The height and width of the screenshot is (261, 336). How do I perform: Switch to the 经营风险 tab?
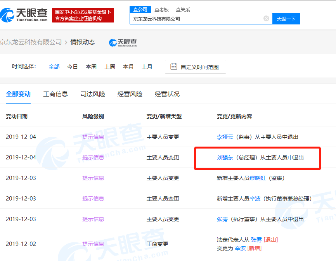pyautogui.click(x=130, y=94)
